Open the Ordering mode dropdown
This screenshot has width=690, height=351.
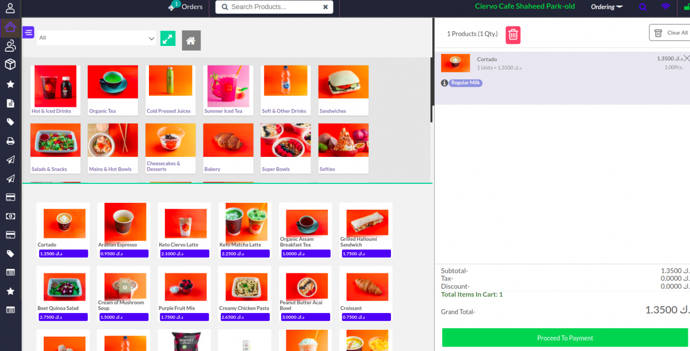[607, 7]
